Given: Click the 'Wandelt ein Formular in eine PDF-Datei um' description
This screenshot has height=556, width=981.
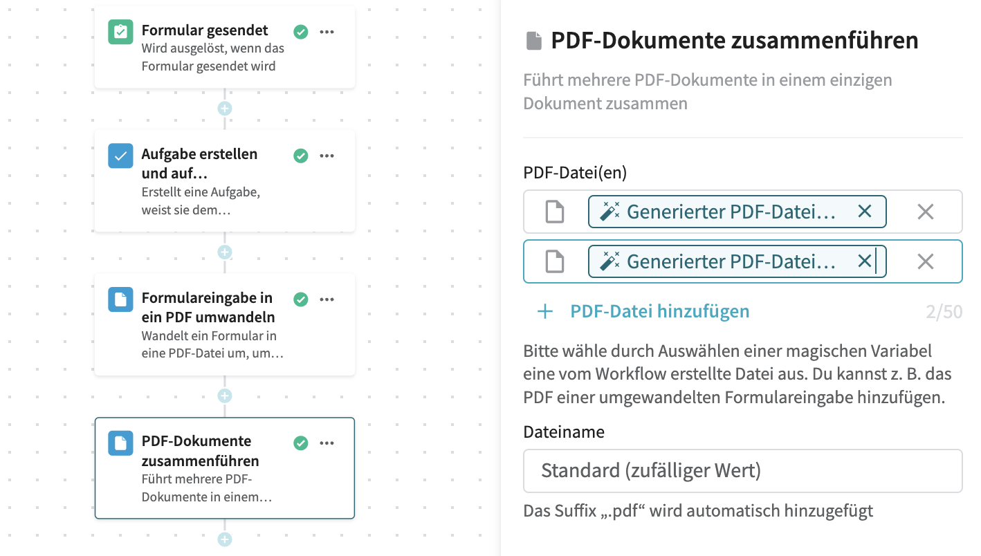Looking at the screenshot, I should [212, 344].
